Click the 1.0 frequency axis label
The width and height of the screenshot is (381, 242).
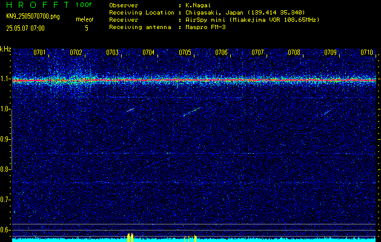click(5, 110)
